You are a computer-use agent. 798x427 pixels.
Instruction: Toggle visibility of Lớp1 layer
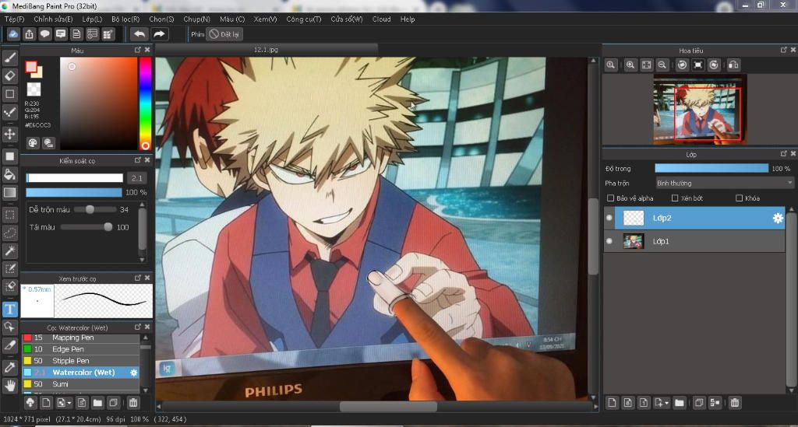609,241
